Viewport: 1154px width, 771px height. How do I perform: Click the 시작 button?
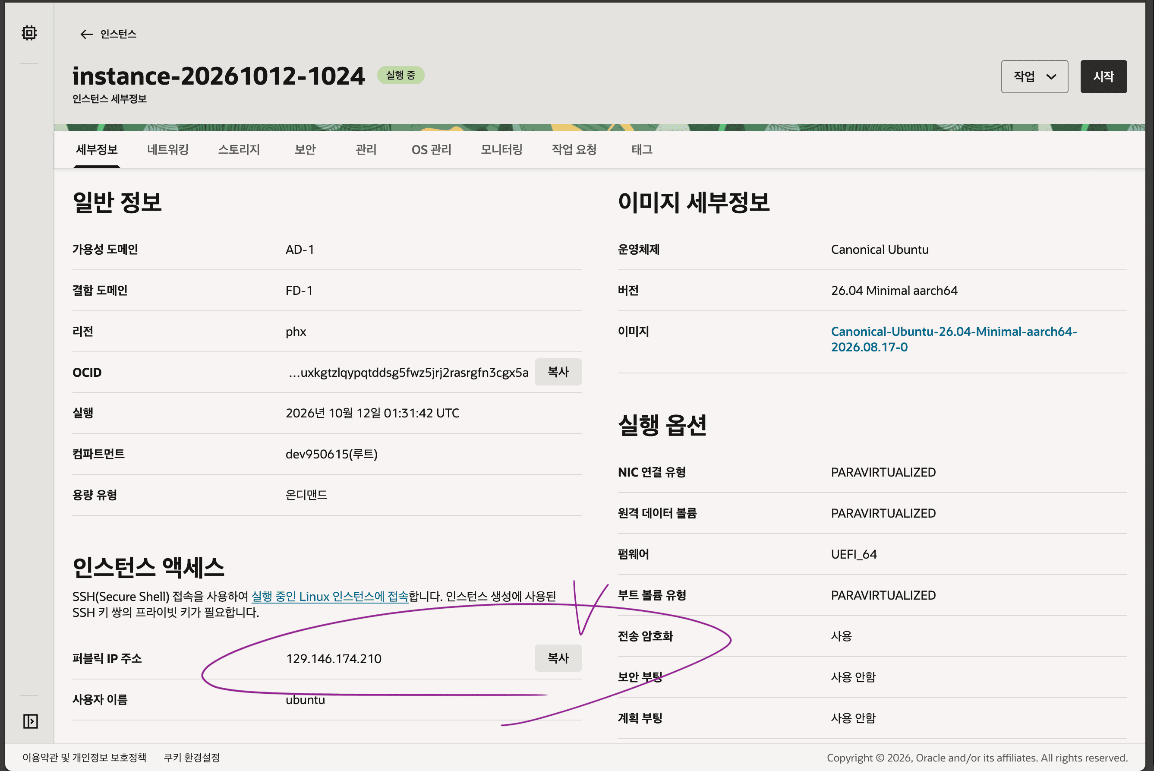pos(1104,77)
